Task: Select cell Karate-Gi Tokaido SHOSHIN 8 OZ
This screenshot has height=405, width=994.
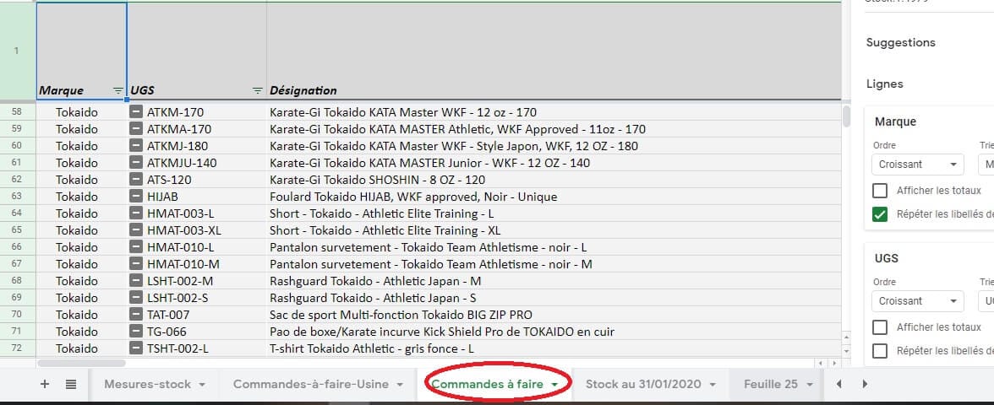Action: (x=554, y=180)
